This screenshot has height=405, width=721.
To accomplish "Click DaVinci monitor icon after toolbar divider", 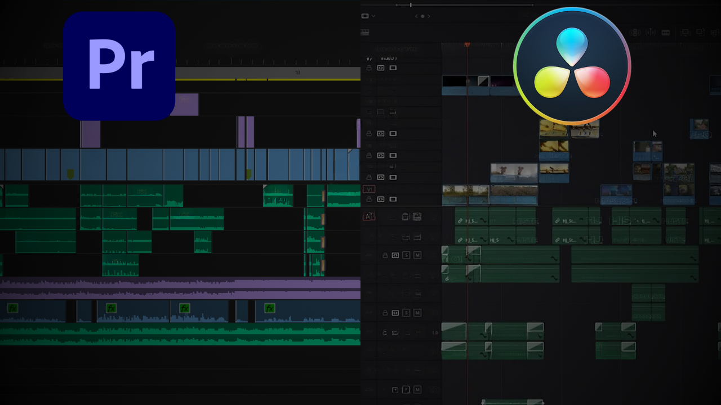I will click(x=686, y=33).
